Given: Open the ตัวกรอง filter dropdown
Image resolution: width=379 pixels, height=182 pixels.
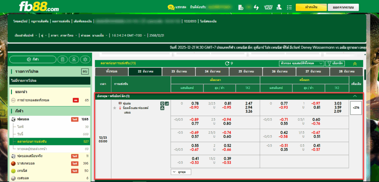Looking at the screenshot, I should tap(301, 63).
